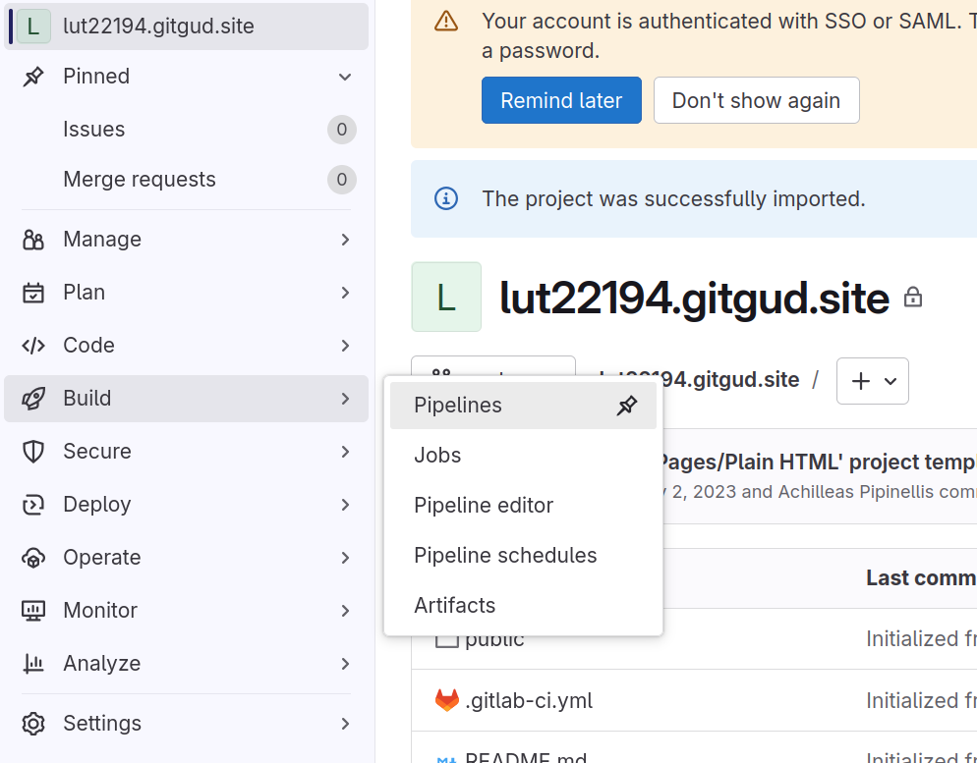Click the Monitor screen icon

coord(33,611)
